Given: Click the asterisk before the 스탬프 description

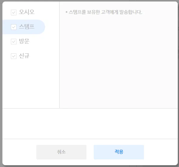Looking at the screenshot, I should (x=67, y=12).
